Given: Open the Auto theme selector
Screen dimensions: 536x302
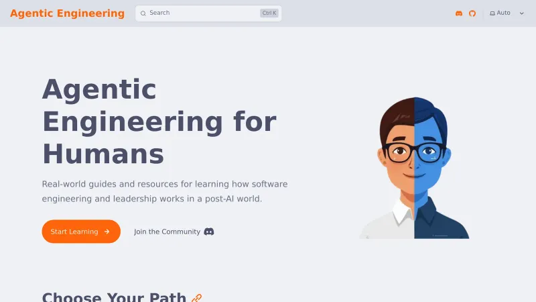Looking at the screenshot, I should (507, 13).
